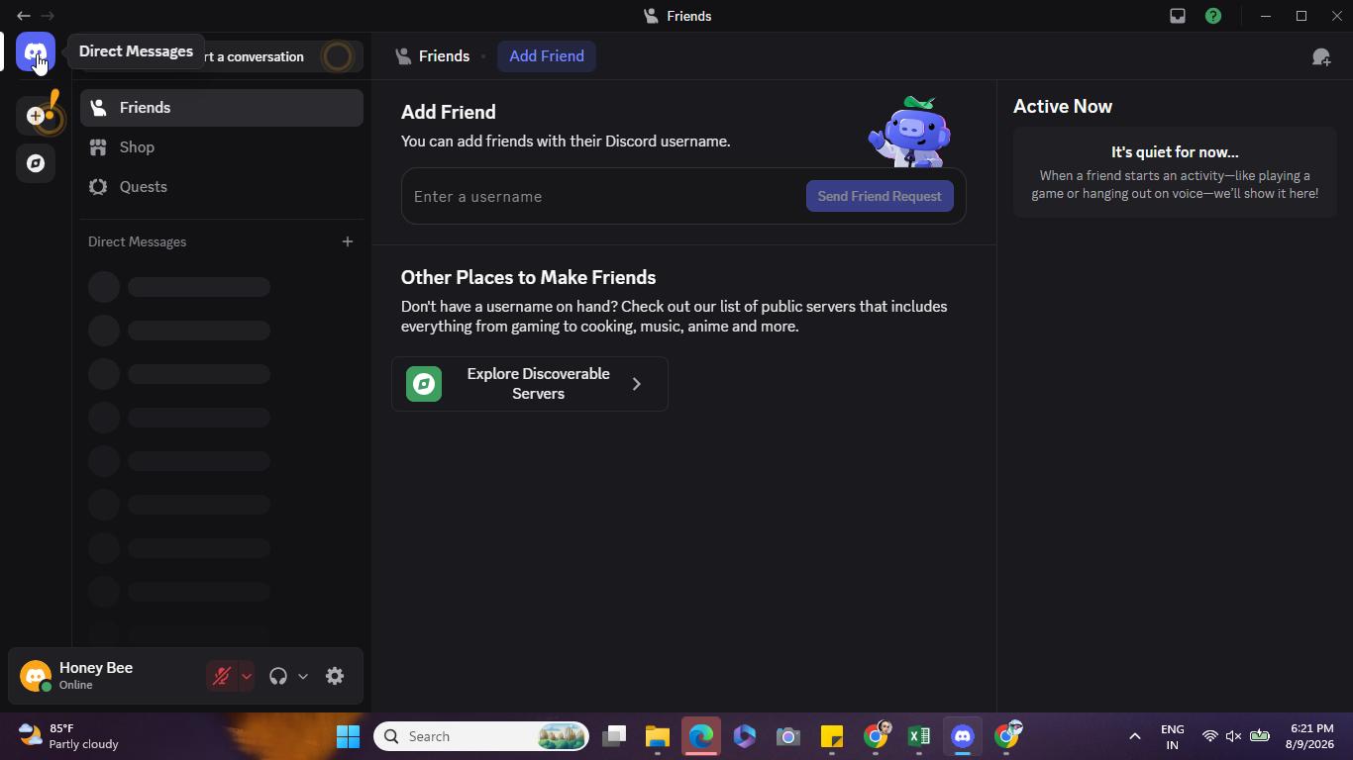This screenshot has height=760, width=1353.
Task: Create DM with plus next to Direct Messages
Action: coord(348,241)
